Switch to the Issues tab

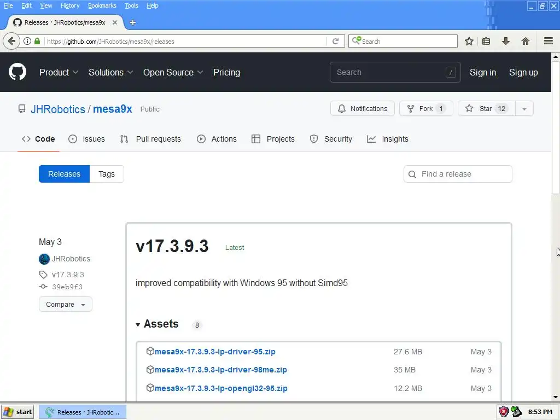[x=87, y=139]
